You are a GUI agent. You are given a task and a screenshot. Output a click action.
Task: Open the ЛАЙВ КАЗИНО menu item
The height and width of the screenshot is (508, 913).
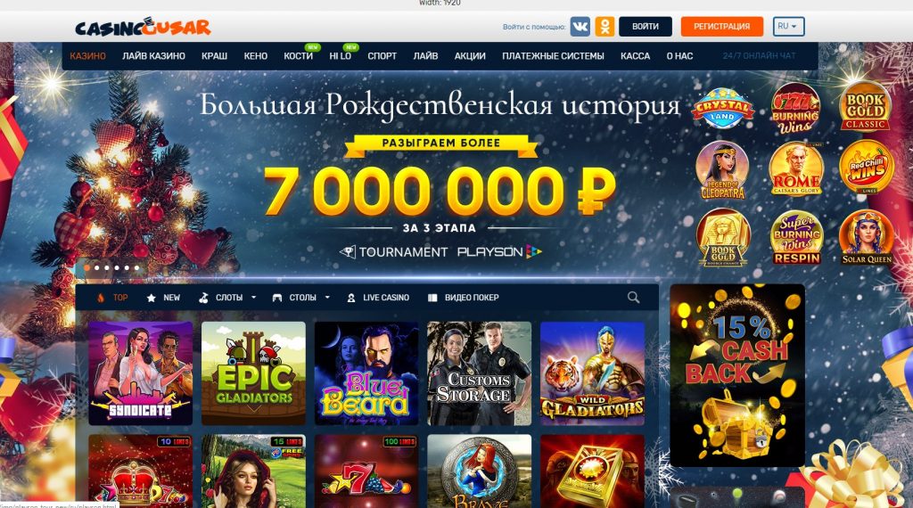153,56
